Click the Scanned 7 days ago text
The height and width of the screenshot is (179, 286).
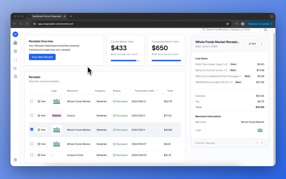205,143
